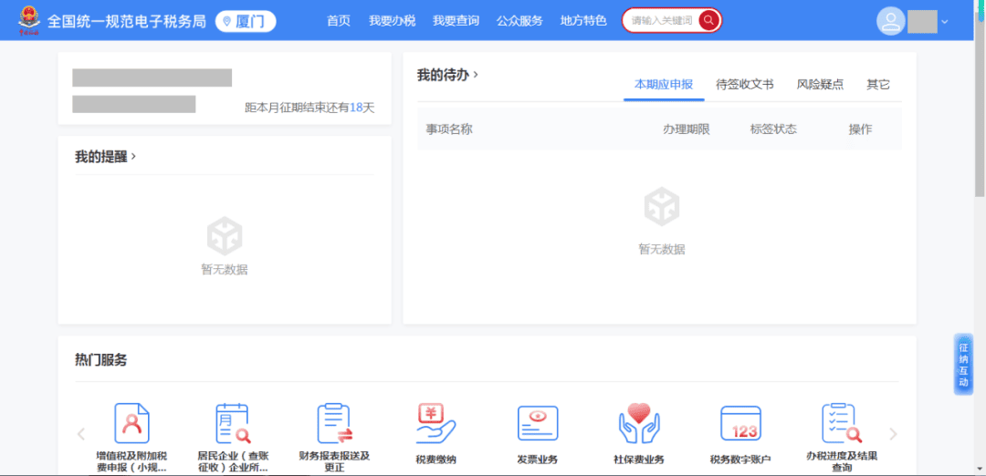The height and width of the screenshot is (476, 986).
Task: Switch to the 待签收文书 tab
Action: (x=744, y=84)
